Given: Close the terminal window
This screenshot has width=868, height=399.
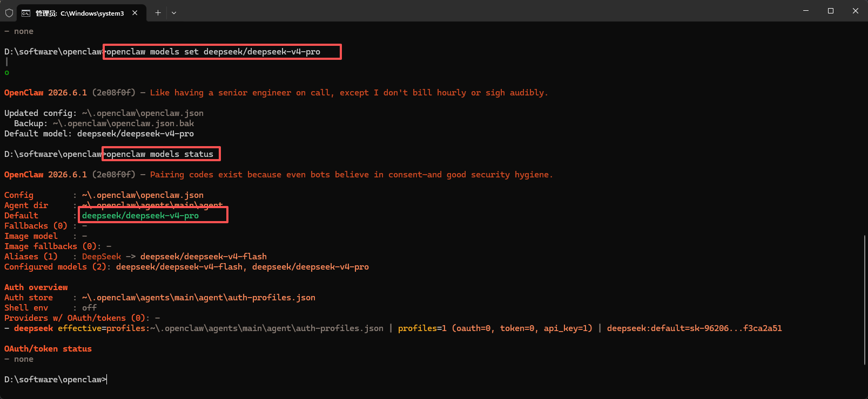Looking at the screenshot, I should click(x=856, y=11).
